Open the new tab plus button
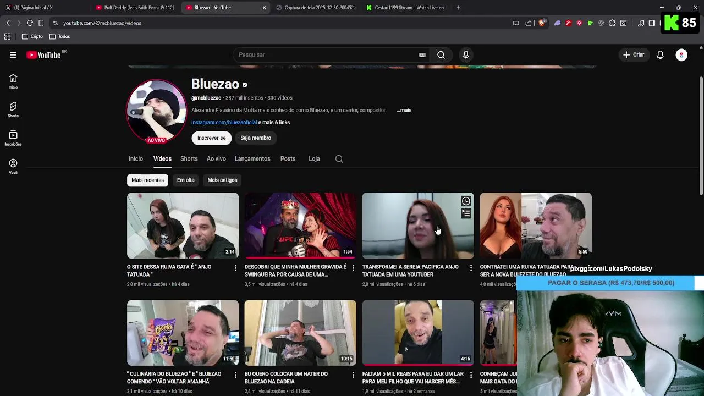Image resolution: width=704 pixels, height=396 pixels. tap(458, 8)
